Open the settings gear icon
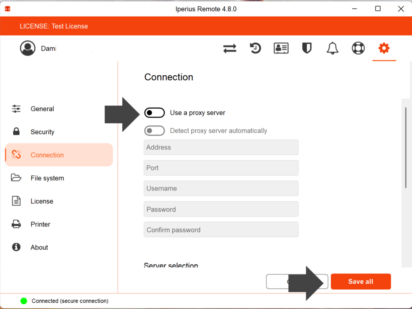 tap(384, 48)
